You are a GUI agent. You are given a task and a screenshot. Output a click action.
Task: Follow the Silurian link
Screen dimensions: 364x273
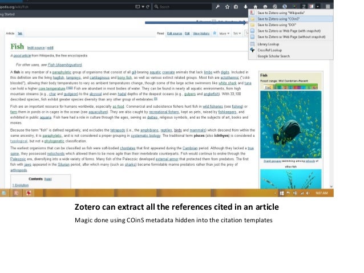click(x=63, y=165)
